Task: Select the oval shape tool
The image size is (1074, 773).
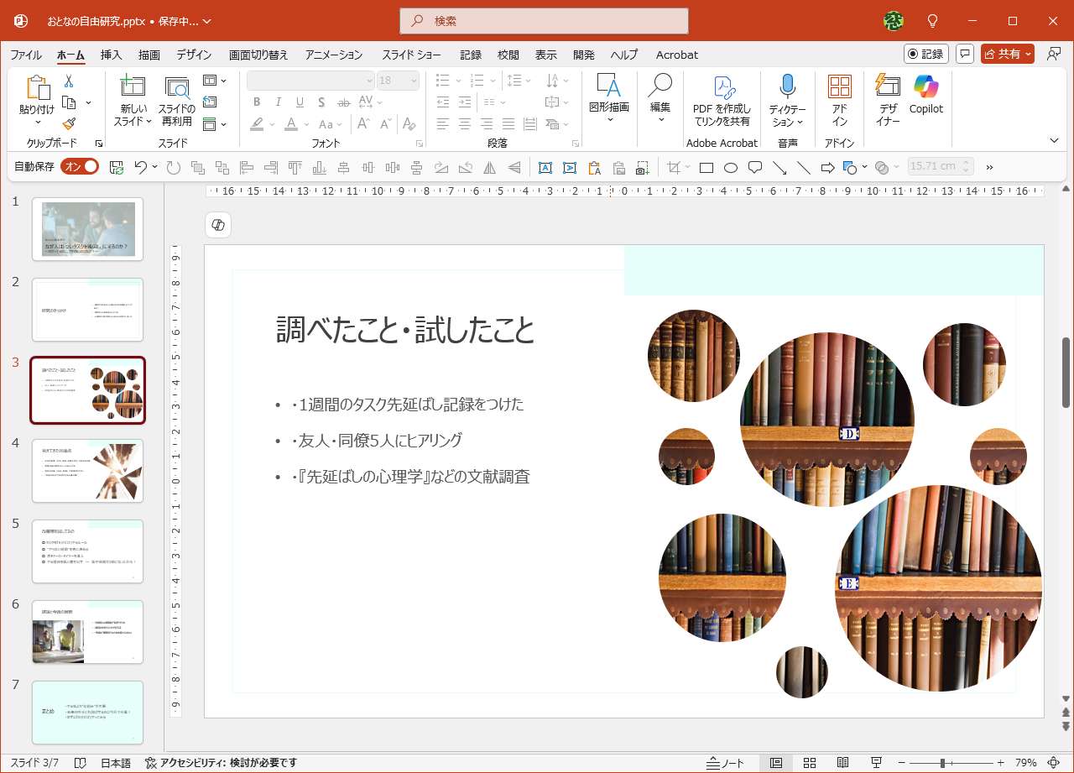Action: coord(730,167)
